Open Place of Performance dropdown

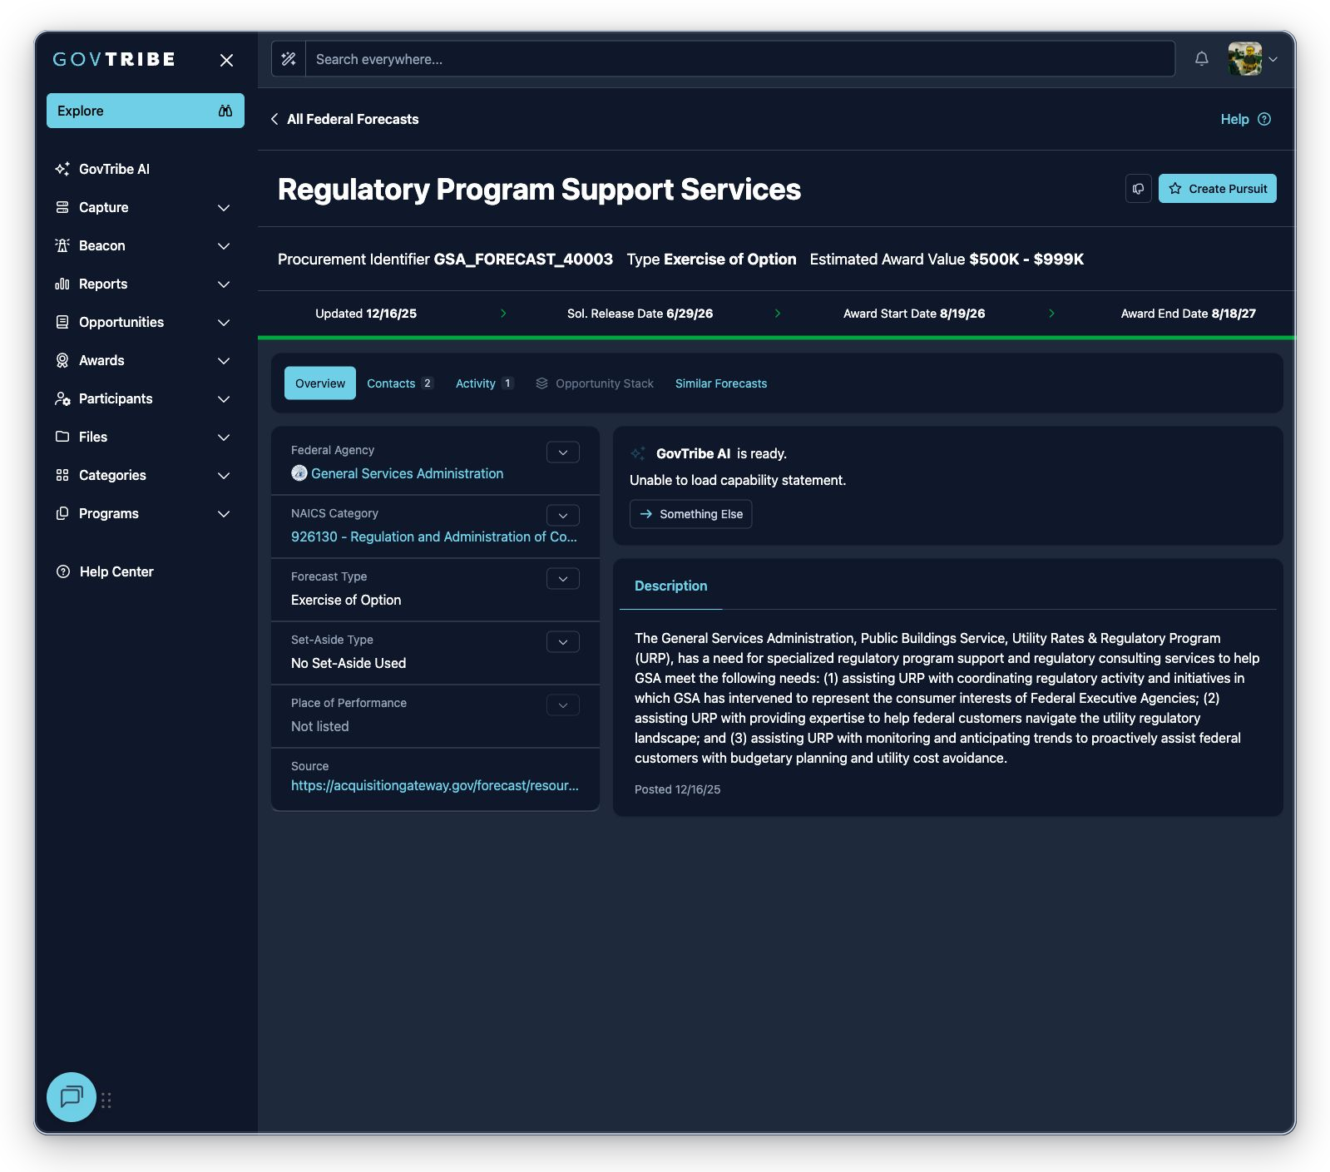(x=563, y=705)
